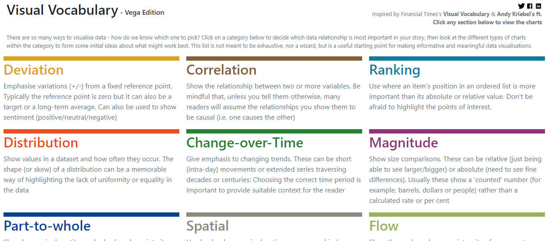Expand the Magnitude section heading
The height and width of the screenshot is (241, 548).
click(403, 143)
